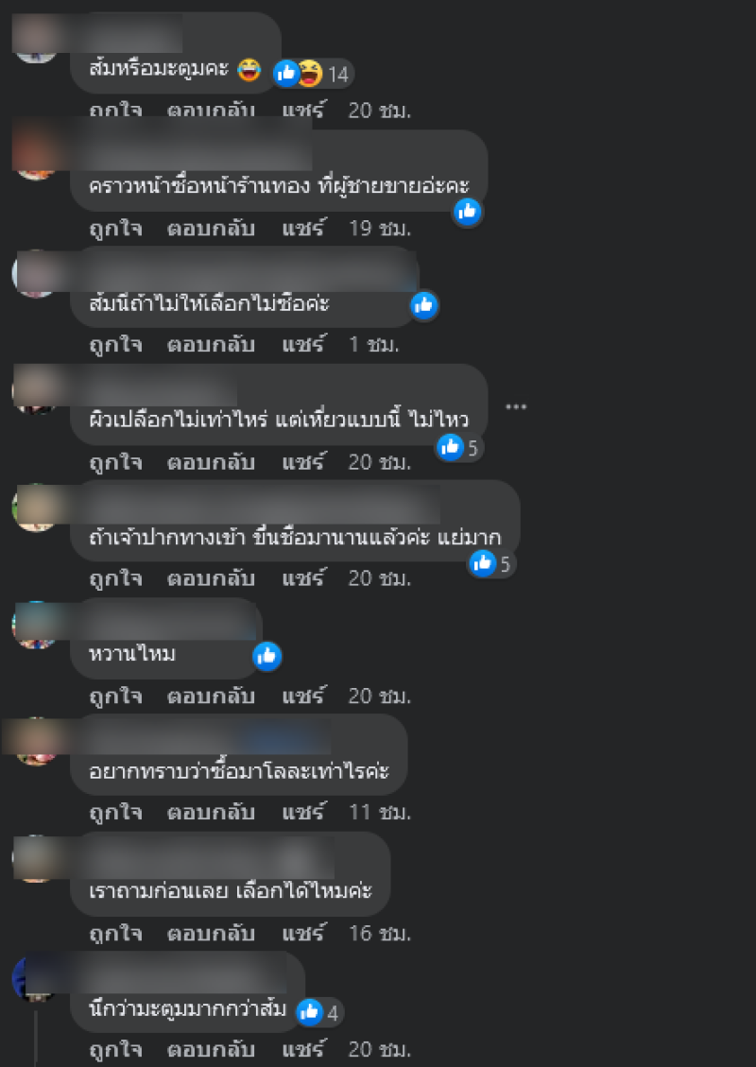756x1067 pixels.
Task: Click the like reaction icon on the ถ้าเจ้าปากทางเข้า comment
Action: (483, 562)
